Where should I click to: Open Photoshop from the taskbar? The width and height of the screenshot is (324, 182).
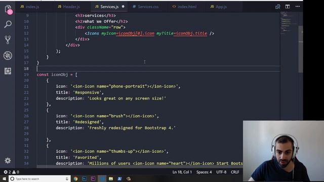pos(85,178)
